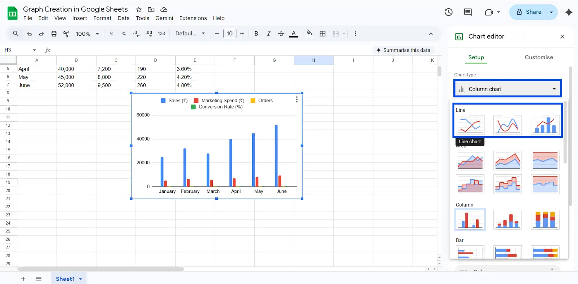578x284 pixels.
Task: Click the Gemini sparkle icon
Action: click(x=569, y=12)
